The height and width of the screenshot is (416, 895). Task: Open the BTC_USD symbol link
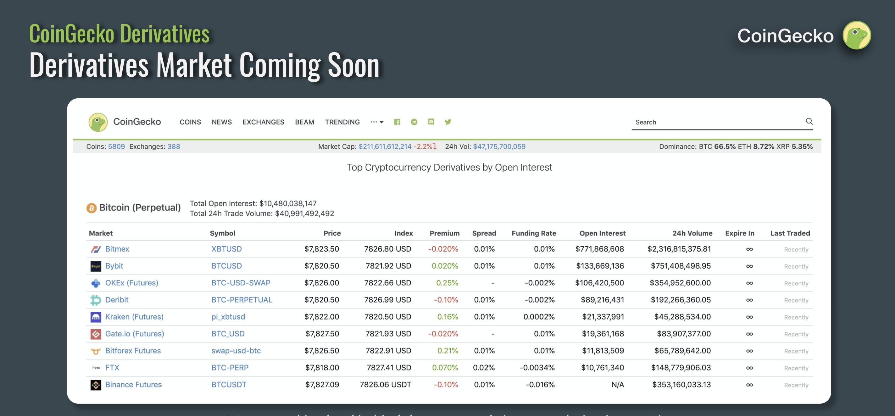[x=228, y=334]
